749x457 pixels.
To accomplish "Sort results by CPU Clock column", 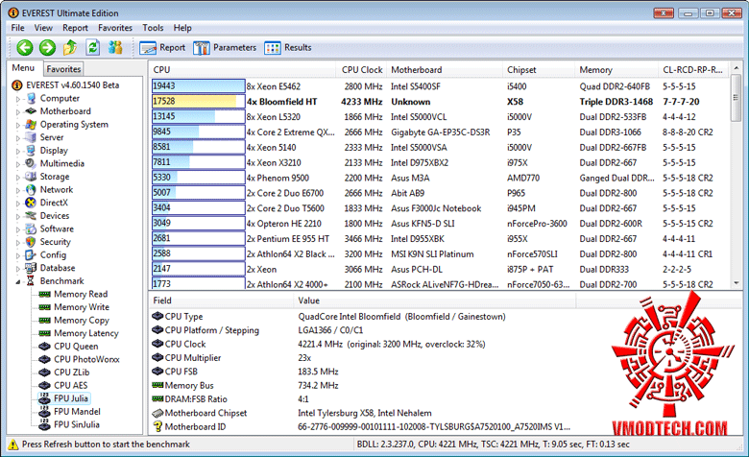I will coord(362,70).
